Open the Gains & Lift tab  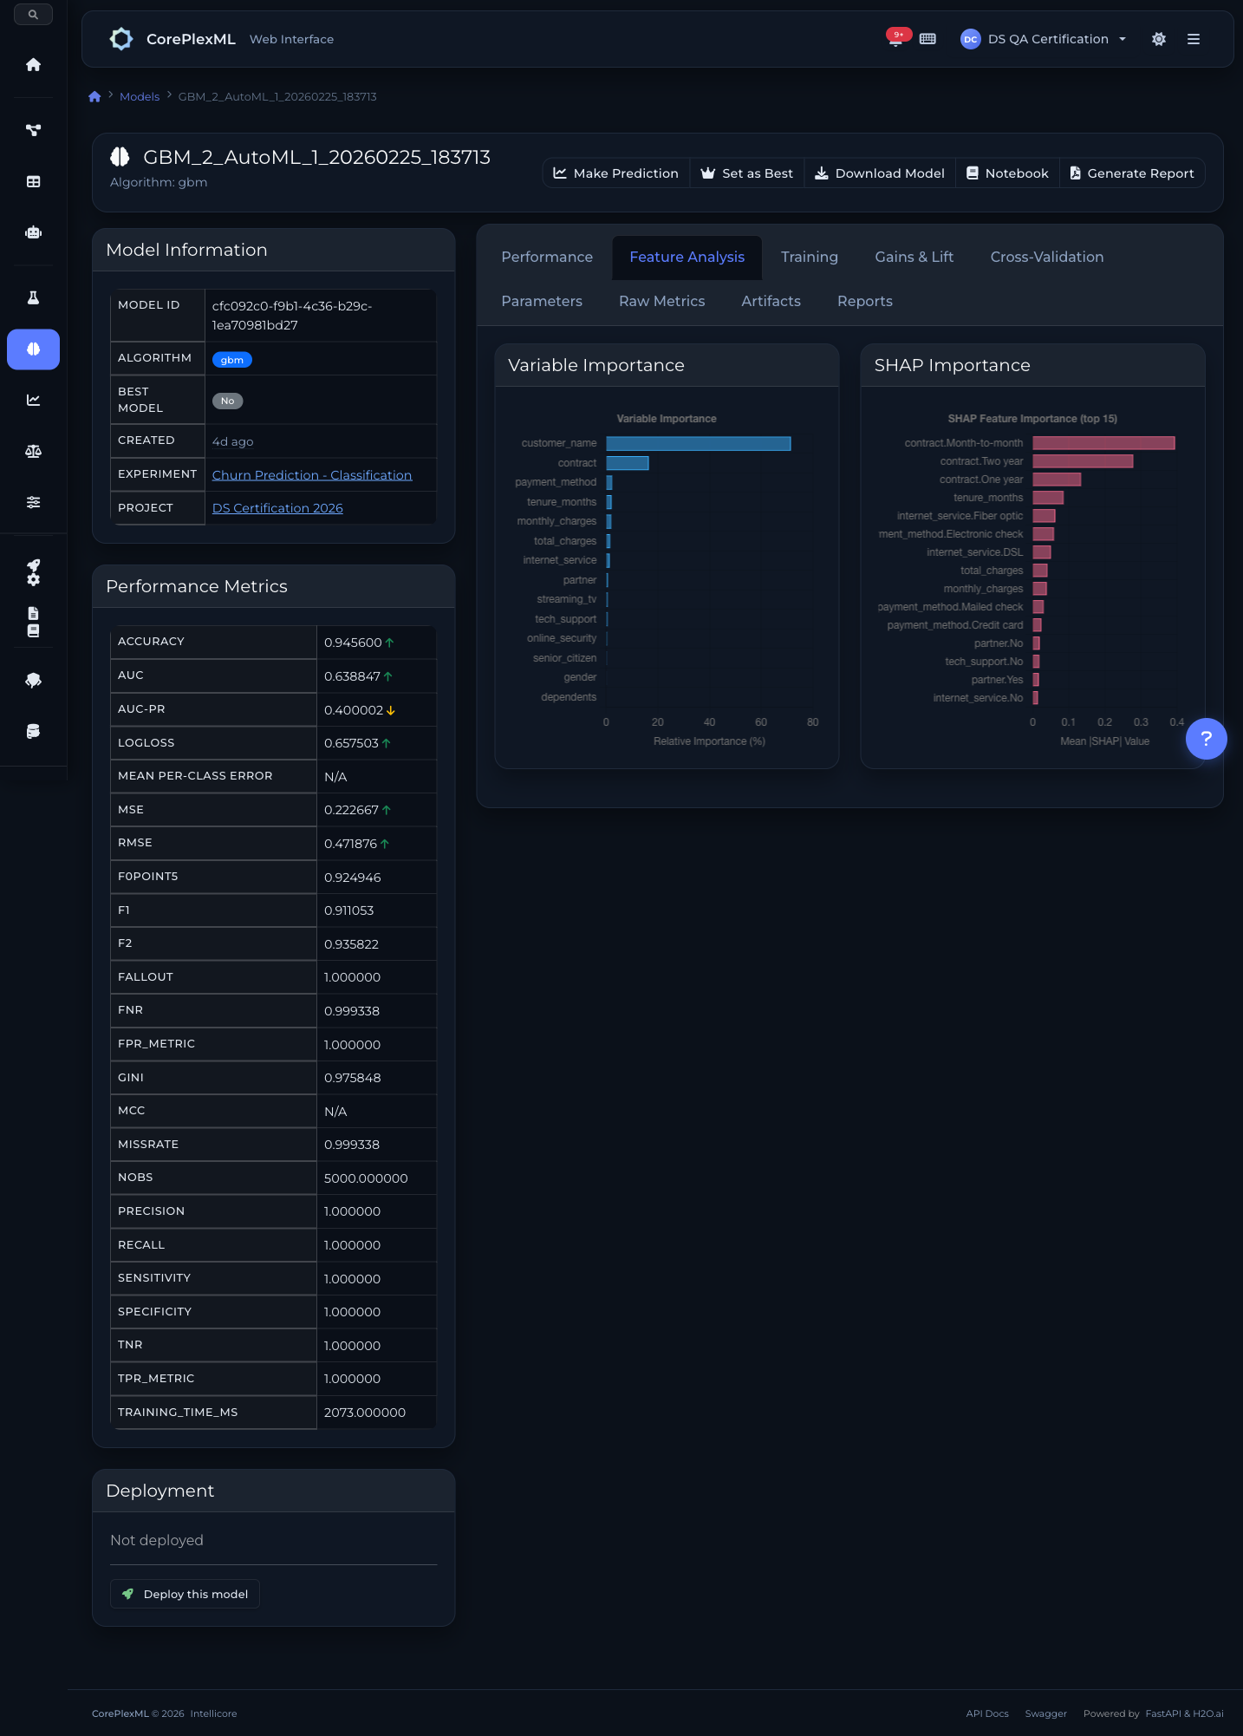[914, 257]
